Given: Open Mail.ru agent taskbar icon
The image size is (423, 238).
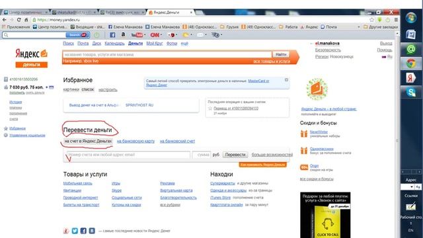Looking at the screenshot, I should [x=411, y=49].
